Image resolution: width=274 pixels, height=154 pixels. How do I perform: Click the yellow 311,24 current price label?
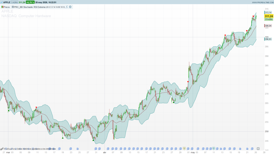point(269,16)
